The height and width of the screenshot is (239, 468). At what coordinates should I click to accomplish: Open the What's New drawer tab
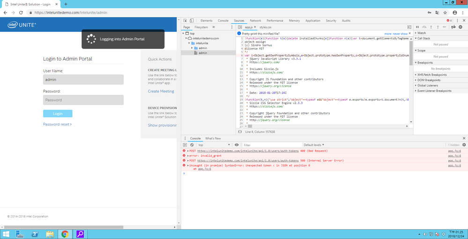pyautogui.click(x=213, y=139)
